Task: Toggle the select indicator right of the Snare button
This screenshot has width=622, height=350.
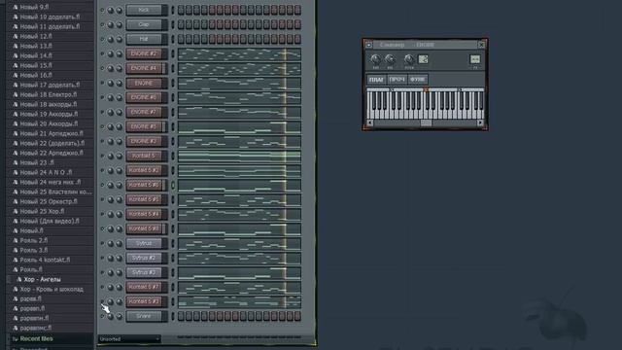Action: click(x=173, y=316)
